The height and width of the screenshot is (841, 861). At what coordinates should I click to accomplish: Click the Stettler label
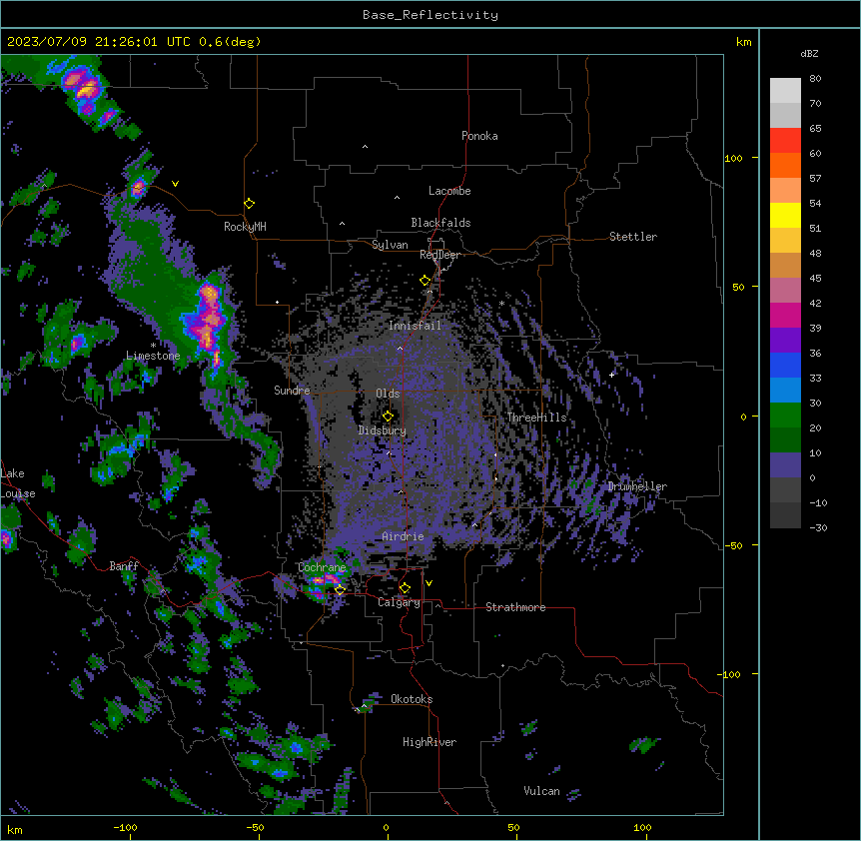pyautogui.click(x=633, y=237)
